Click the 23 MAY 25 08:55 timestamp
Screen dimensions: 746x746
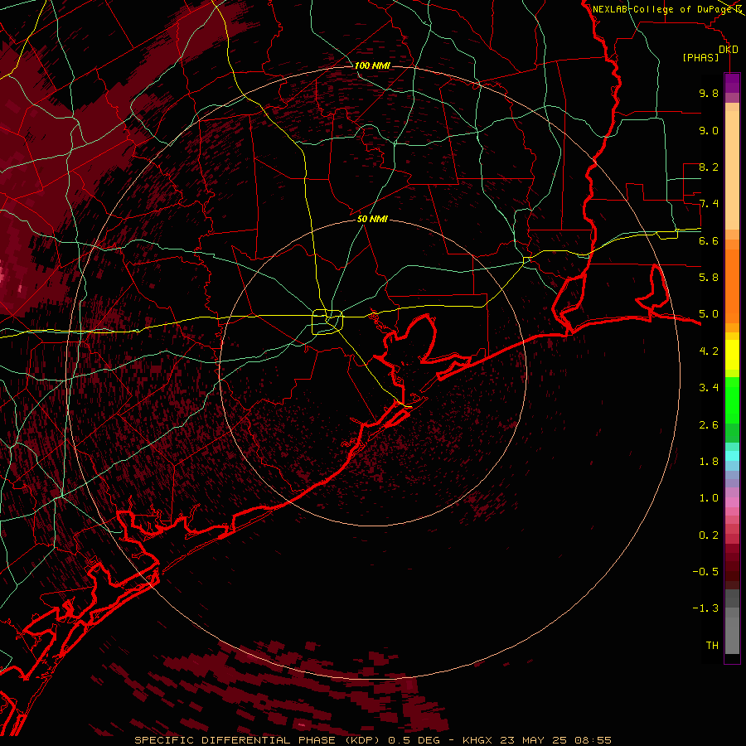[x=555, y=740]
